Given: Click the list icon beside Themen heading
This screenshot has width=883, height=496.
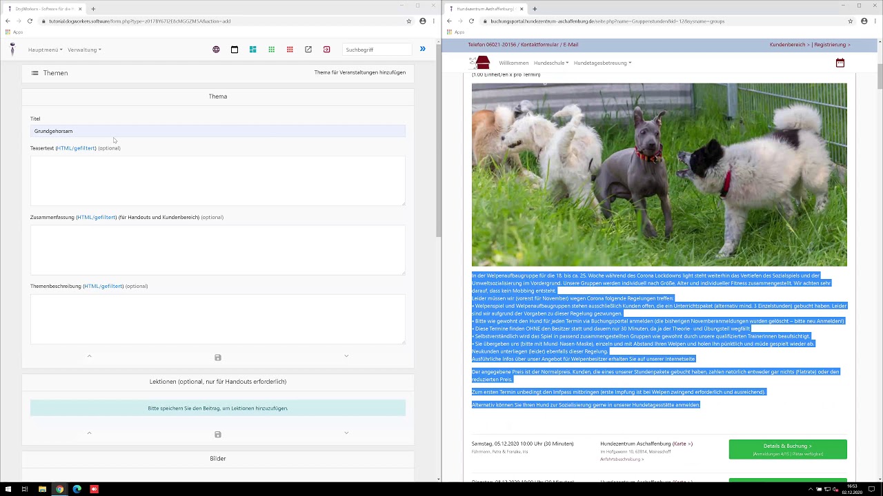Looking at the screenshot, I should (x=34, y=73).
